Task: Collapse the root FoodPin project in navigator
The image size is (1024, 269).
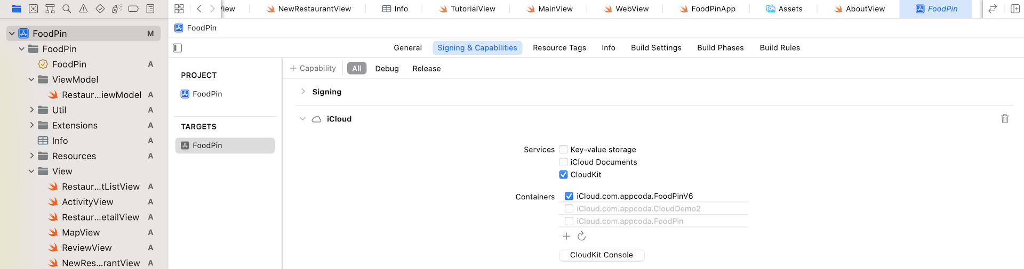Action: [x=12, y=34]
